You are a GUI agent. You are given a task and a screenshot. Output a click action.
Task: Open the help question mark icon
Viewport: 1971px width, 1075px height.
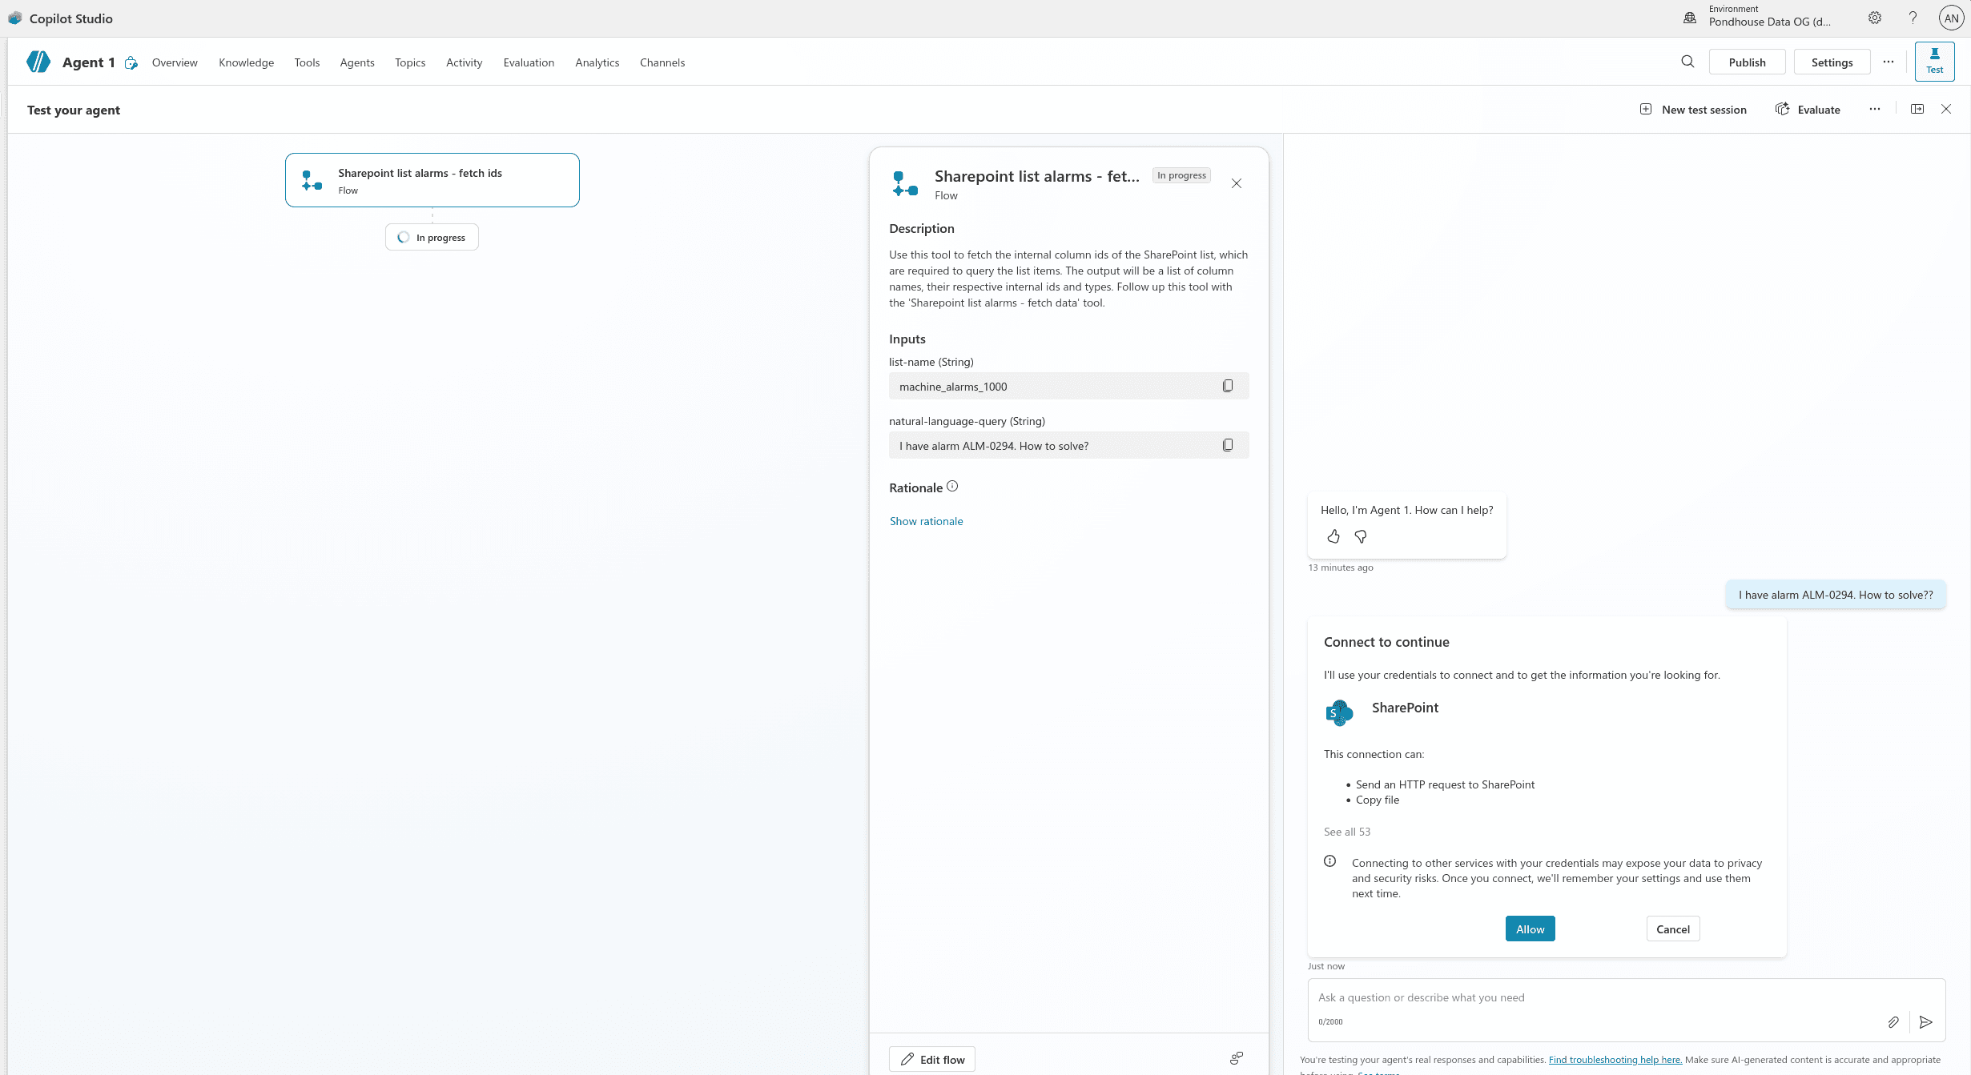(1913, 18)
